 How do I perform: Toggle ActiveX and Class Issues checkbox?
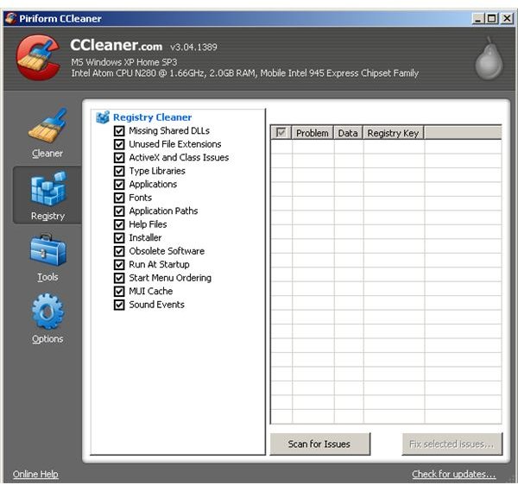(119, 157)
